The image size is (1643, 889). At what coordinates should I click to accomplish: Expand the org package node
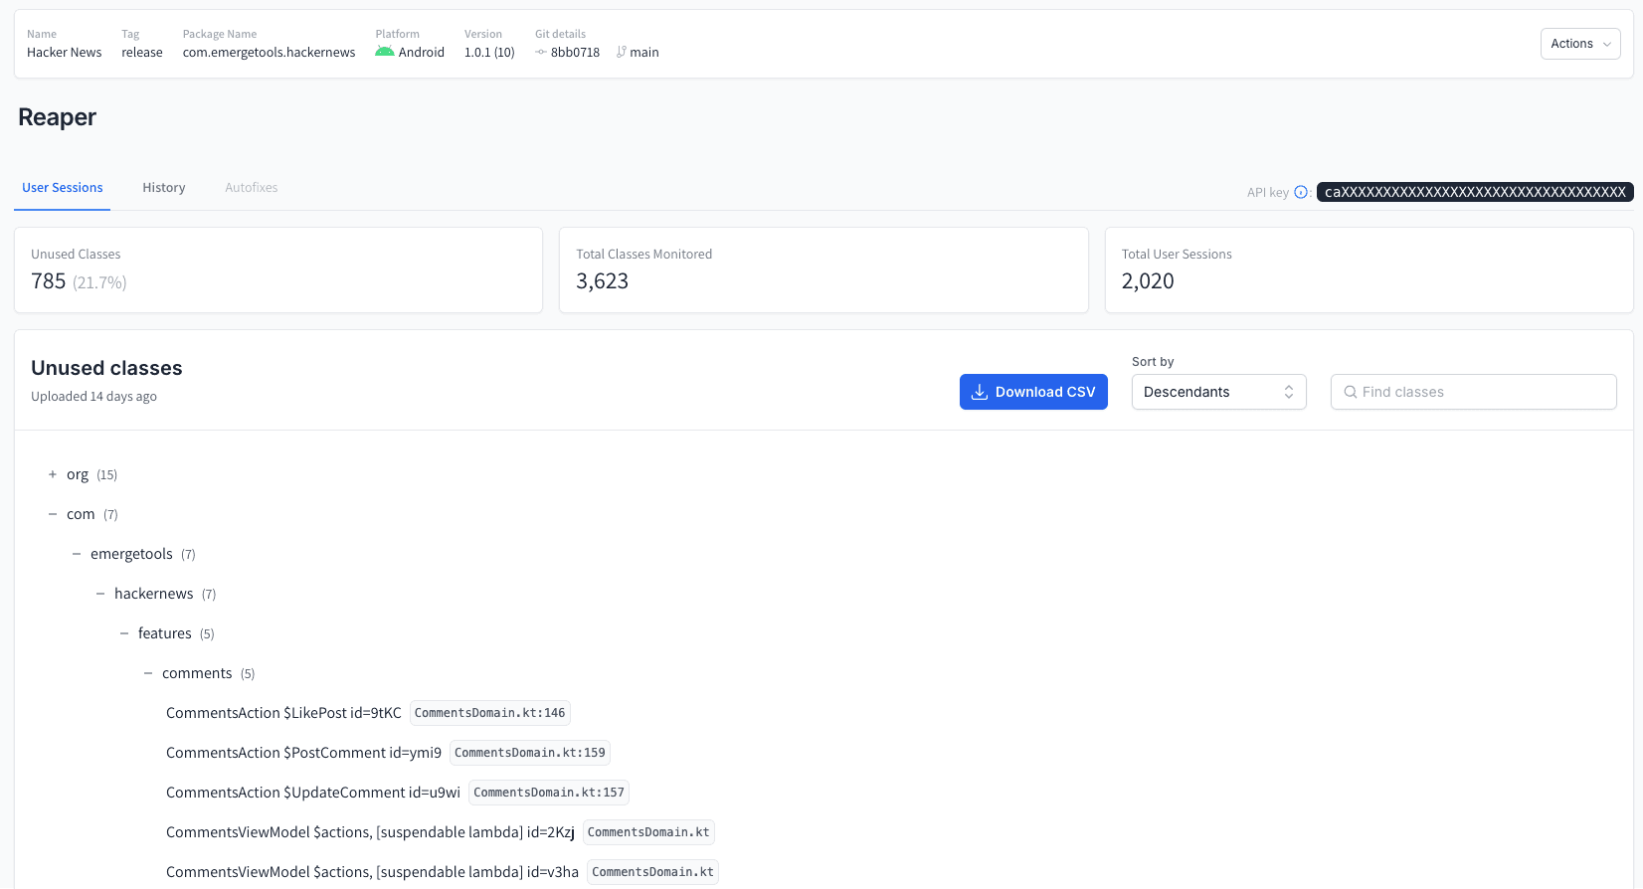pos(53,474)
